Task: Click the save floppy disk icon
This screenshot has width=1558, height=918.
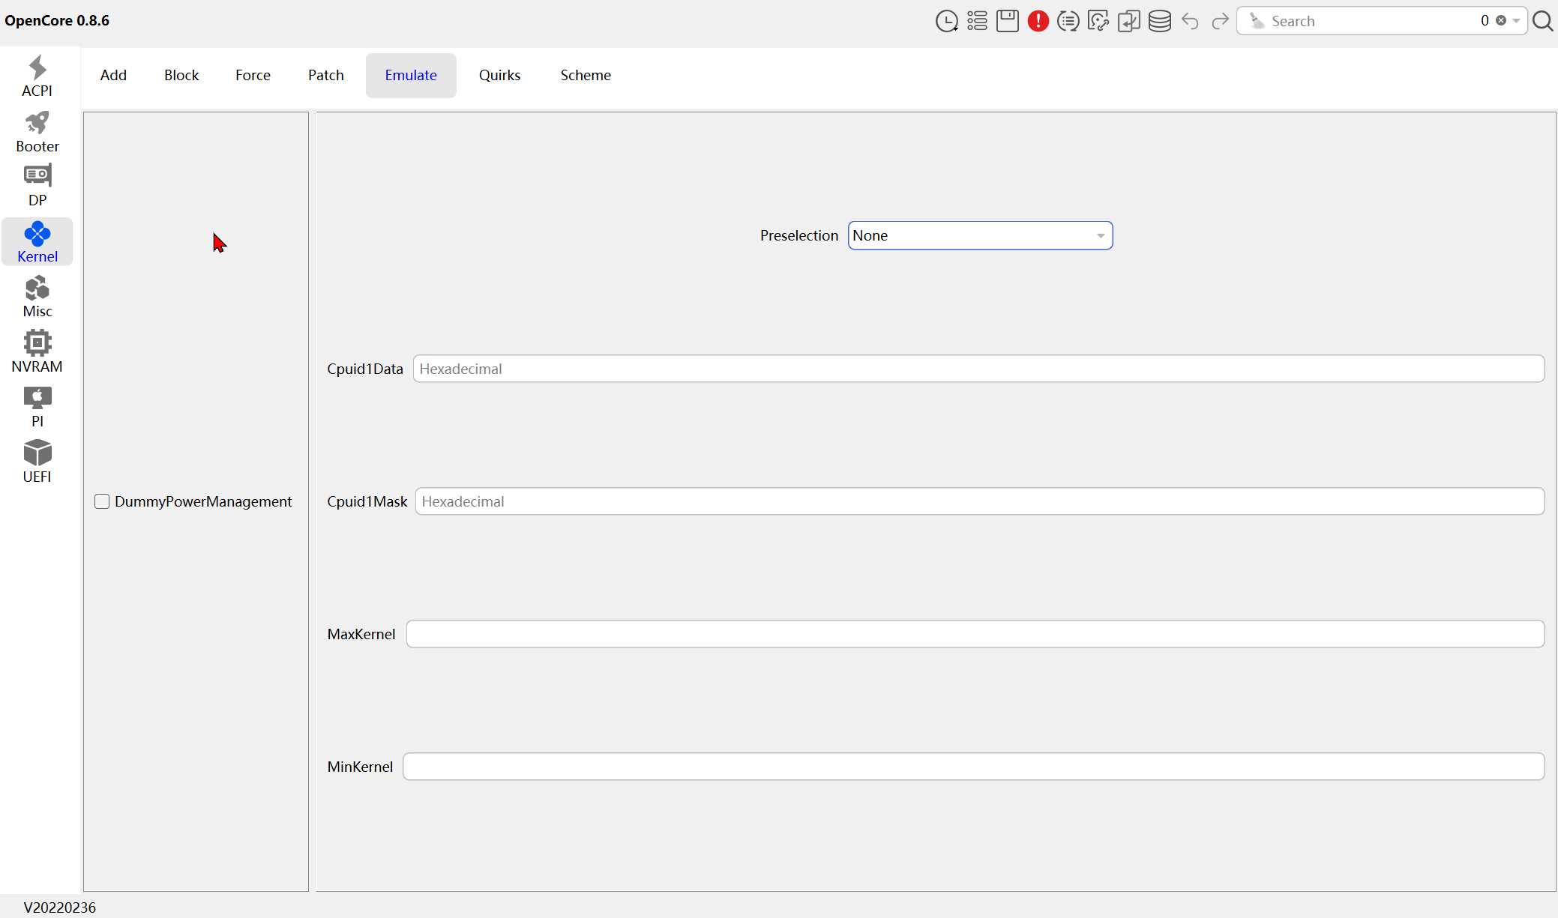Action: pyautogui.click(x=1007, y=21)
